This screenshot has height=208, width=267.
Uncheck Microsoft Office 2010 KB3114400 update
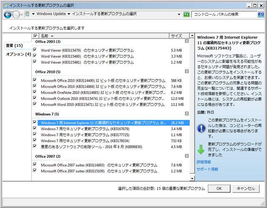[35, 80]
